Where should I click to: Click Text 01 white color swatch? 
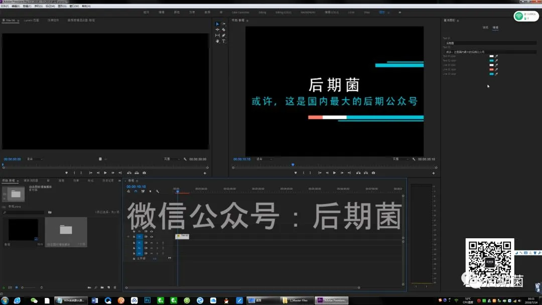pos(491,56)
